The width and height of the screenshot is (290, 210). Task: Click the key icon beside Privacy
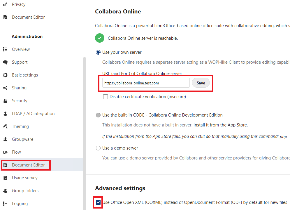coord(5,4)
